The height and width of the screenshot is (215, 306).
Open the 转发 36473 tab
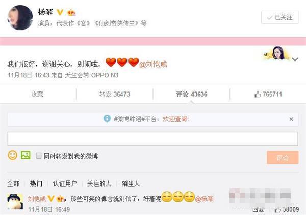(x=115, y=94)
